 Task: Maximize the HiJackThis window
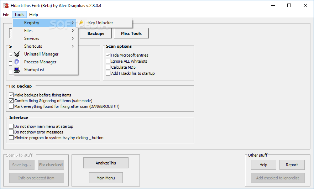[x=289, y=5]
